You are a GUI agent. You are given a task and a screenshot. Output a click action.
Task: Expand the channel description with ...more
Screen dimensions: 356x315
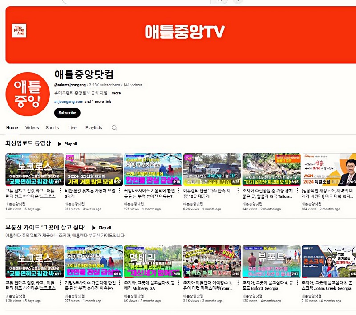point(115,93)
